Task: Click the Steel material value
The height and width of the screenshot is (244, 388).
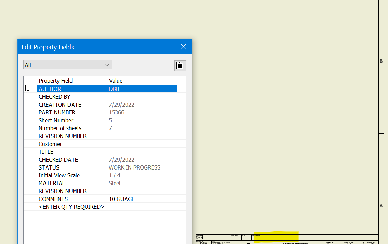Action: pyautogui.click(x=142, y=183)
